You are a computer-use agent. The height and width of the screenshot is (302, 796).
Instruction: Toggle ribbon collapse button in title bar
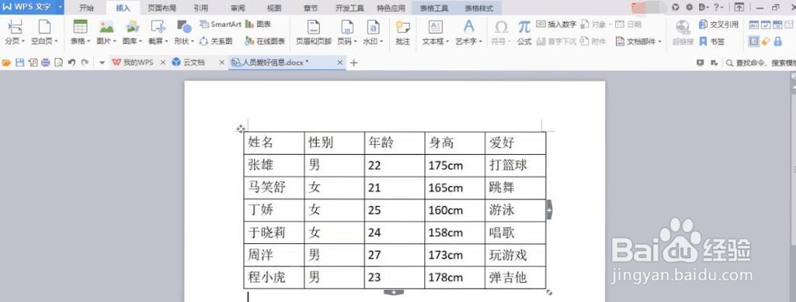click(x=739, y=7)
